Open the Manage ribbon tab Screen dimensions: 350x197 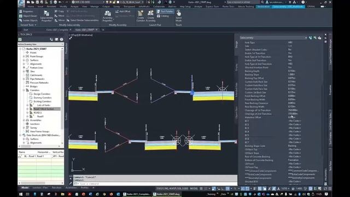95,7
